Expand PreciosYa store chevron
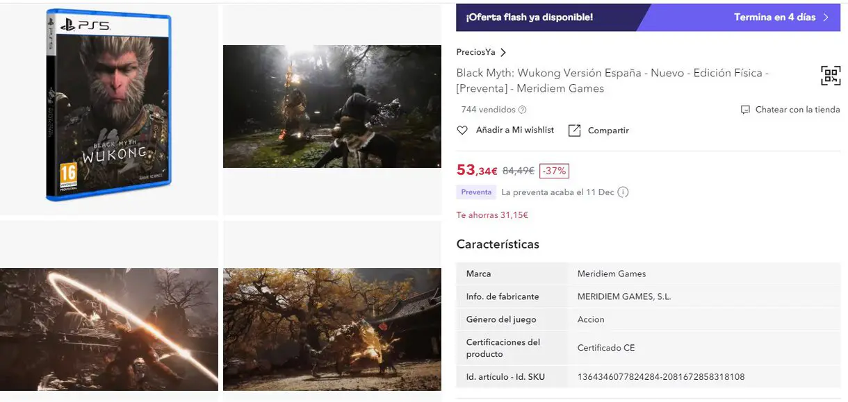This screenshot has height=402, width=848. (503, 53)
